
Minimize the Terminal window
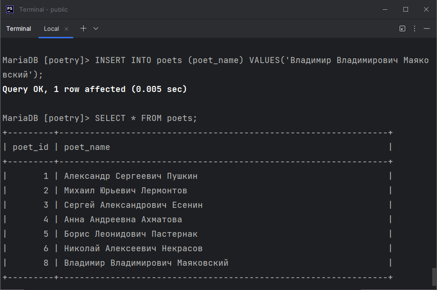[x=385, y=9]
